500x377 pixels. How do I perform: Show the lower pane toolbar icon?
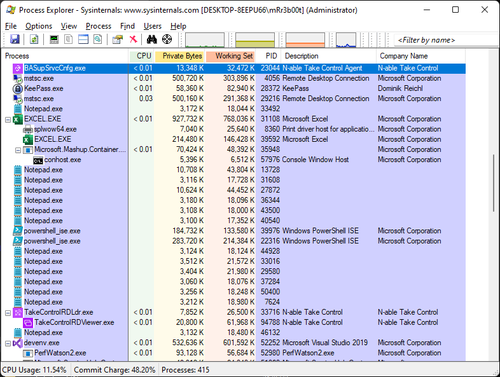[x=83, y=39]
